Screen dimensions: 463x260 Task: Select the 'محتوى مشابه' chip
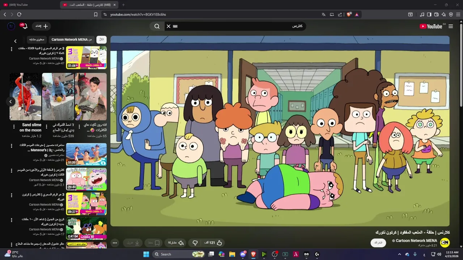37,39
